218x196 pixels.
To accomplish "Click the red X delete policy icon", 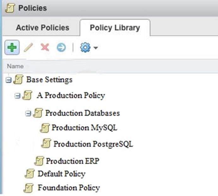I will (45, 48).
